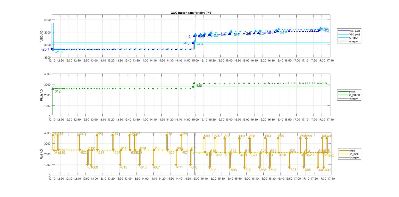Click the "312" data label in the Pitch plot
Image resolution: width=399 pixels, height=197 pixels.
coord(58,92)
